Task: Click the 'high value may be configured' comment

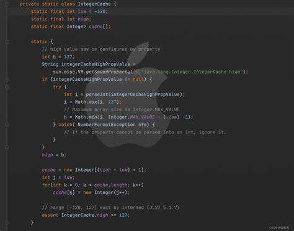Action: click(x=101, y=49)
